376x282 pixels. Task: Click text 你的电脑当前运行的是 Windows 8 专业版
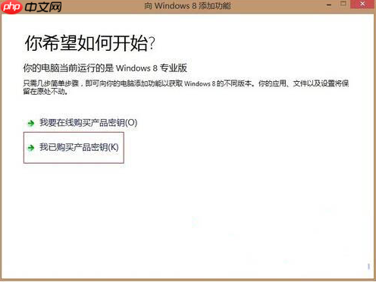click(x=105, y=68)
